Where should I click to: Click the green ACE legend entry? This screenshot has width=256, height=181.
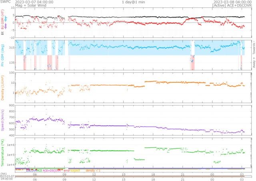[40, 171]
